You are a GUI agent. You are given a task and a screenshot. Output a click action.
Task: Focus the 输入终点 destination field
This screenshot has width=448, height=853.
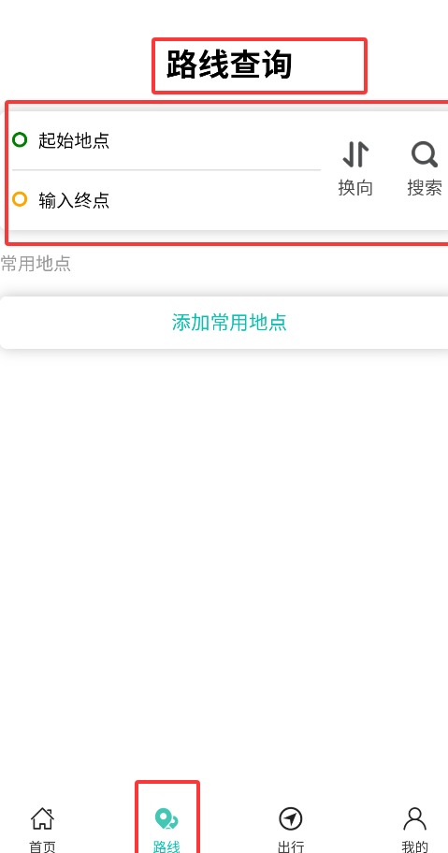click(166, 200)
